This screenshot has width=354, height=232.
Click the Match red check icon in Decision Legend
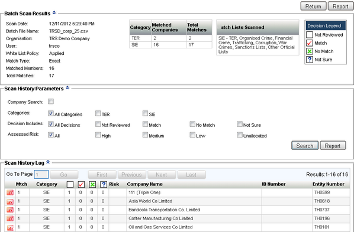tap(309, 43)
